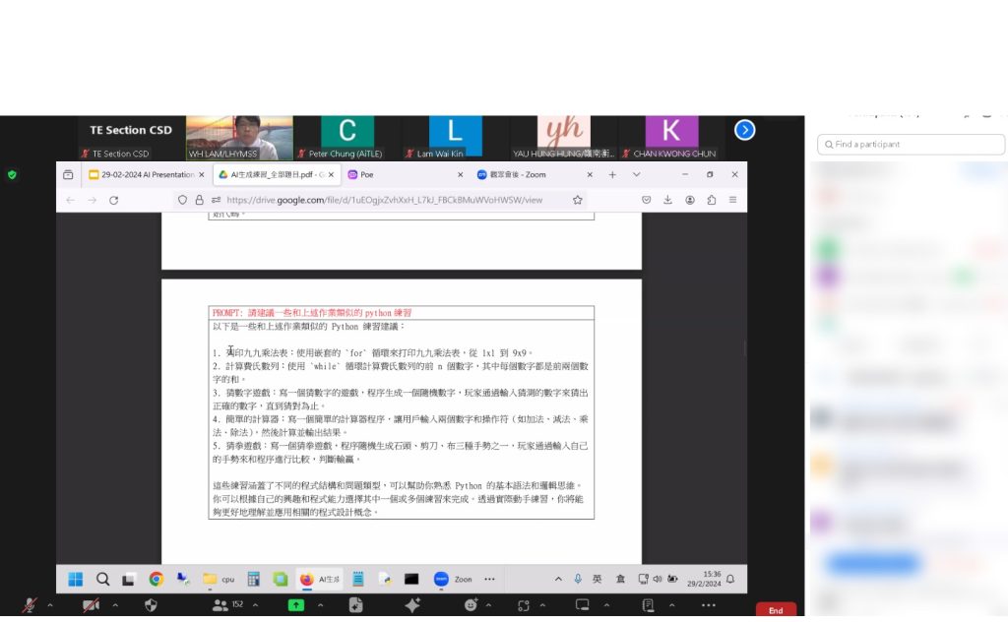Start video using the camera icon
The height and width of the screenshot is (622, 1008).
coord(91,605)
